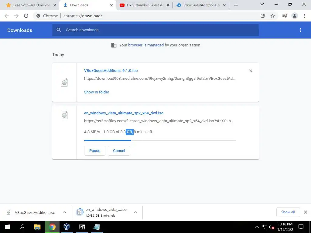The height and width of the screenshot is (233, 311).
Task: Click Show all downloads button
Action: [x=288, y=212]
